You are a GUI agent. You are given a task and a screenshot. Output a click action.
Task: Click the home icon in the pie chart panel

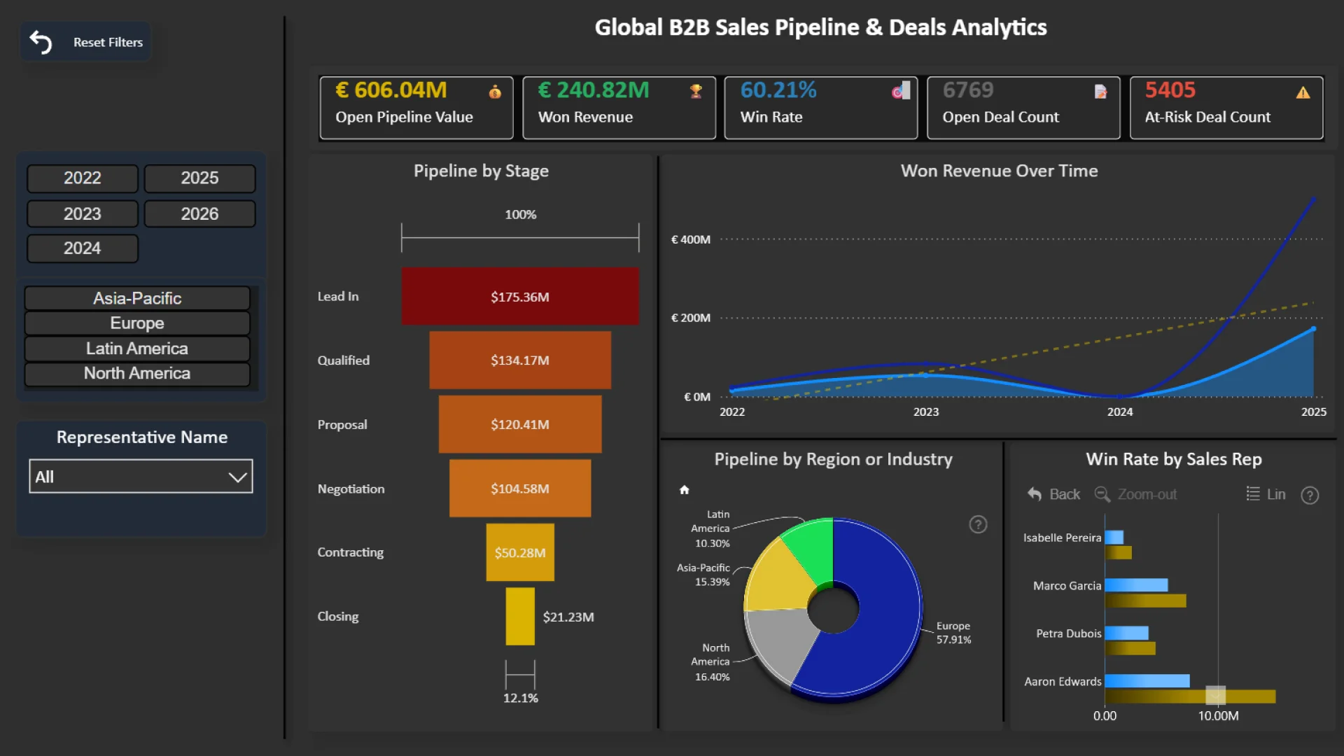[x=685, y=490]
